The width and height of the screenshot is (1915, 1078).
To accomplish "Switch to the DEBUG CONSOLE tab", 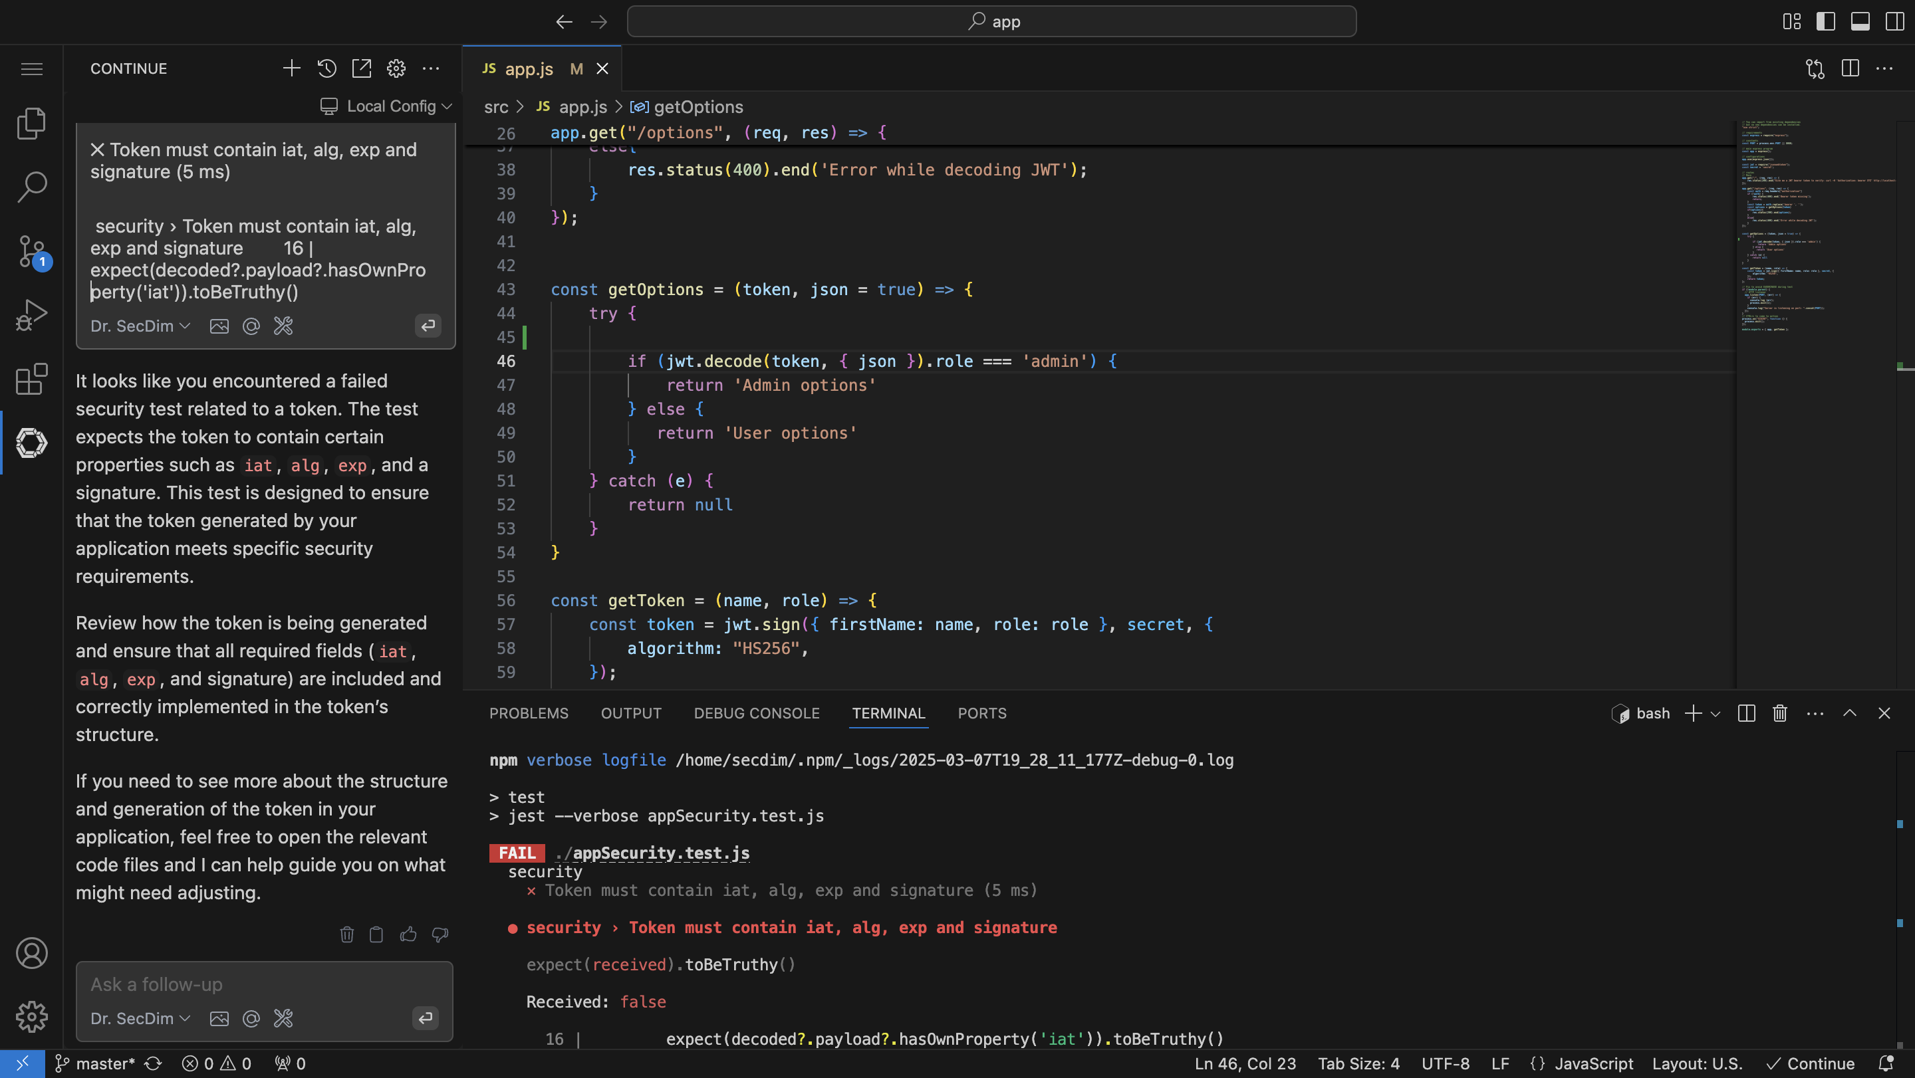I will pos(756,713).
